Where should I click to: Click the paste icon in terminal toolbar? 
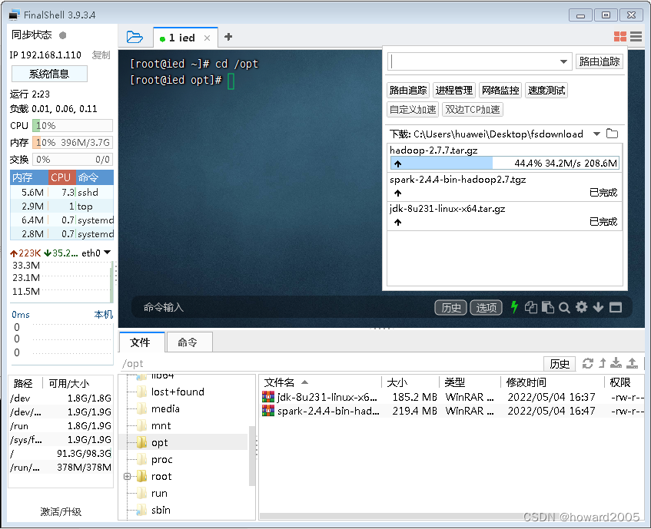pyautogui.click(x=547, y=307)
